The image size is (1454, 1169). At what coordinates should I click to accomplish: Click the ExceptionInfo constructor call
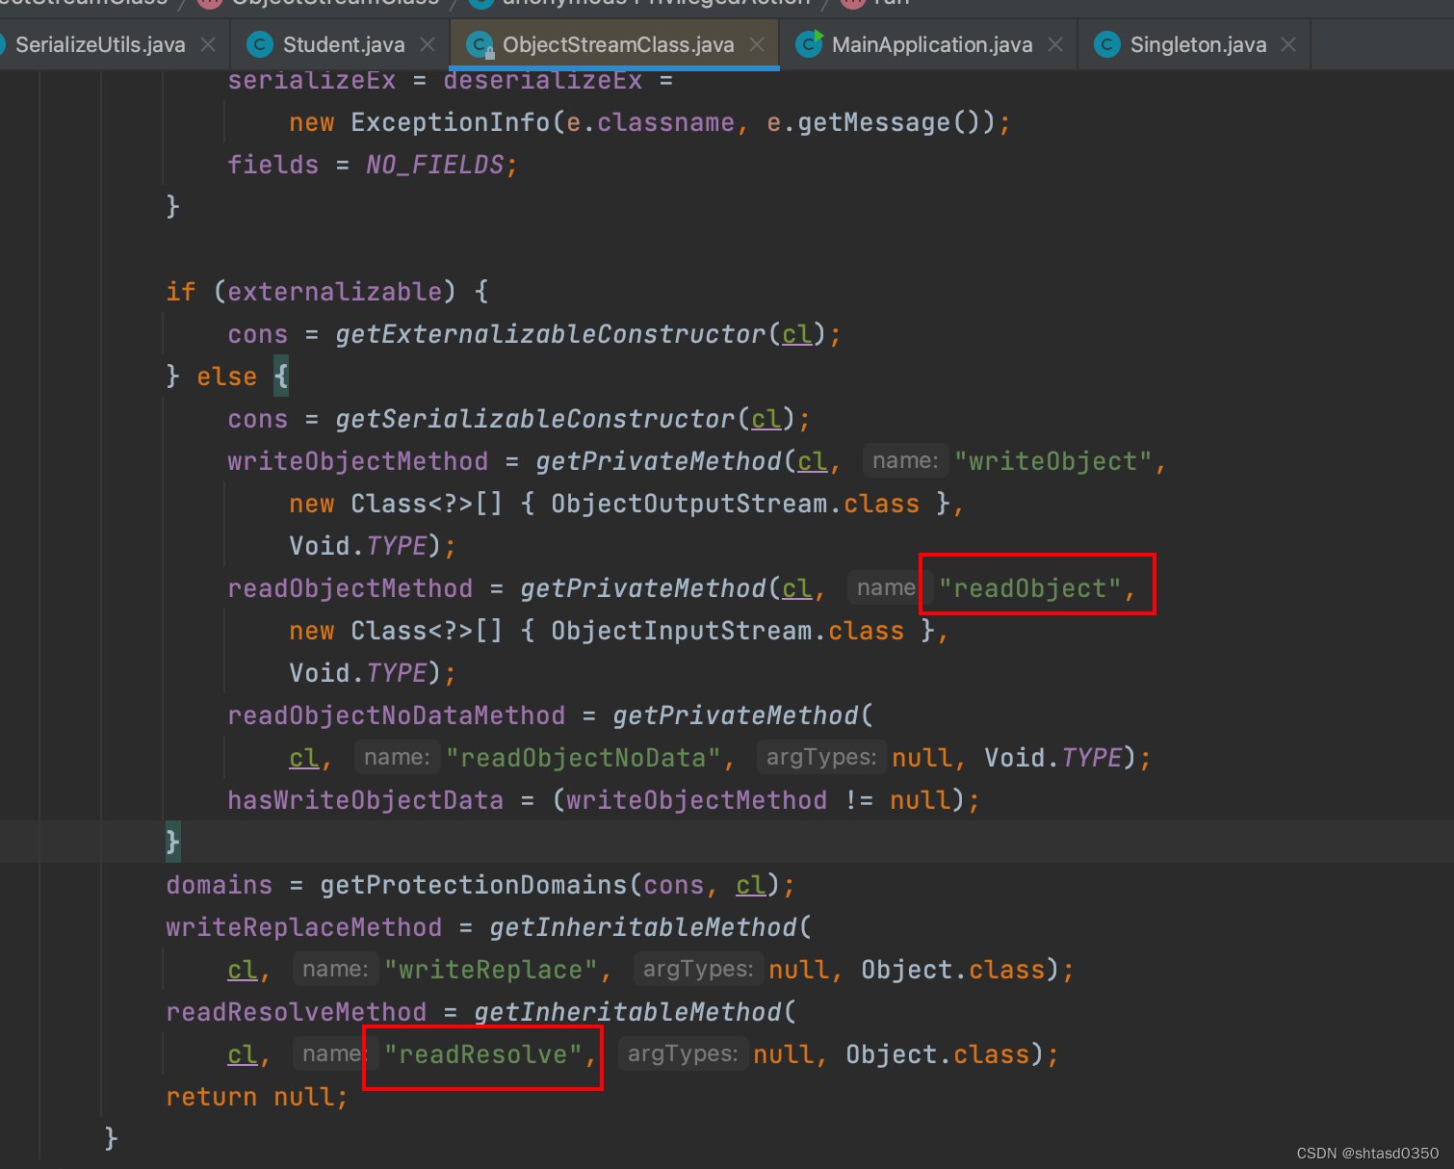pyautogui.click(x=450, y=122)
